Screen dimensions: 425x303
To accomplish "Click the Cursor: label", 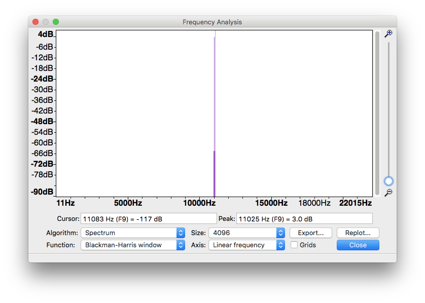I will coord(68,219).
